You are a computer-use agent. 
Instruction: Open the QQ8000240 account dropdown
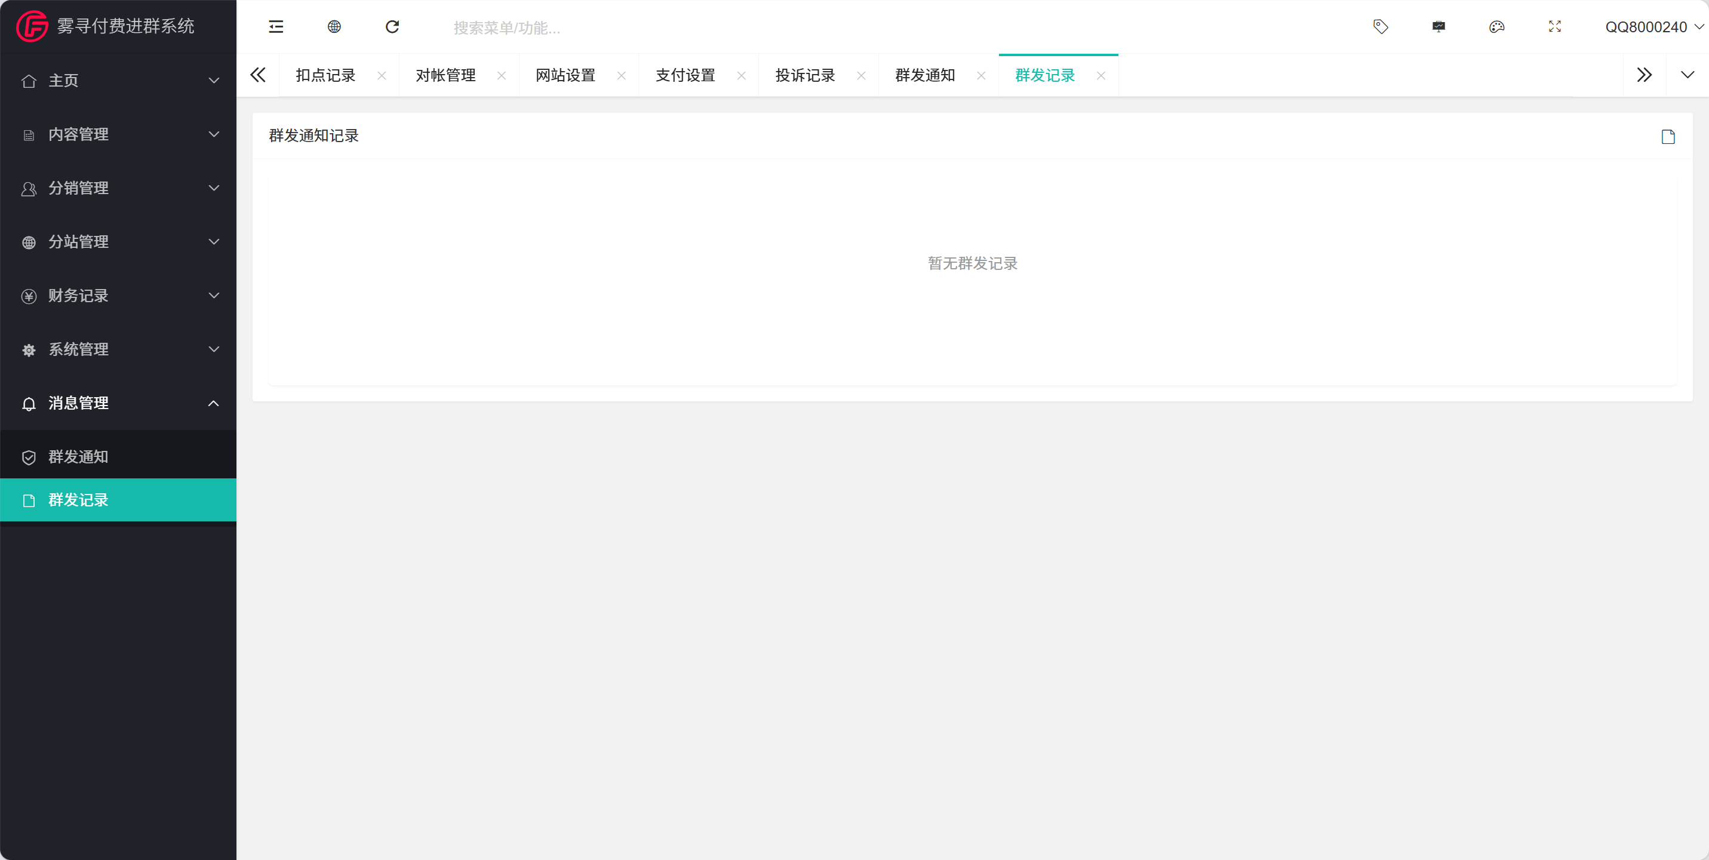click(x=1654, y=27)
